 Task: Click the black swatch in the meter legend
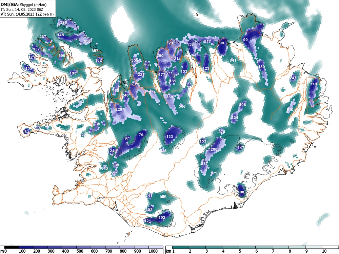(x=12, y=247)
